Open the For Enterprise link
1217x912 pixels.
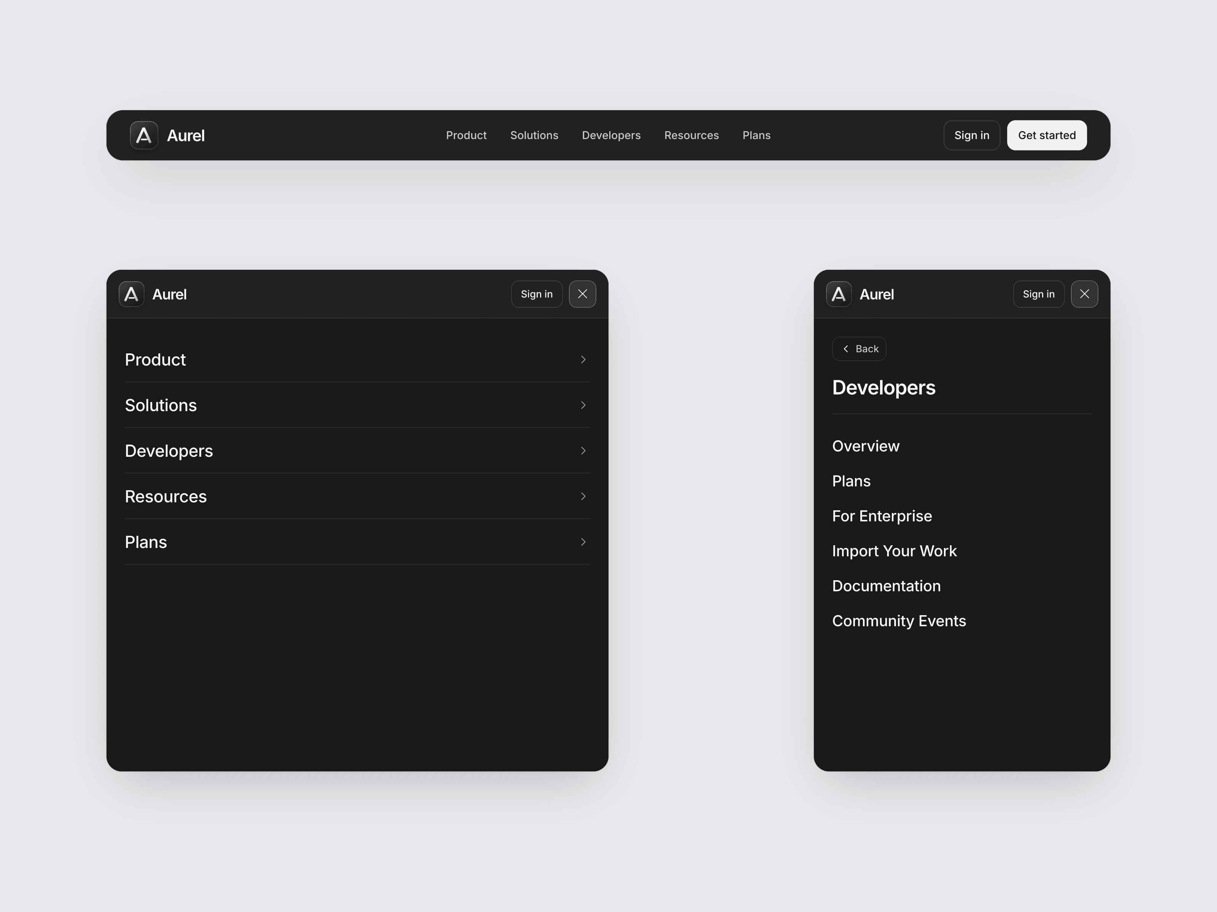pyautogui.click(x=882, y=516)
